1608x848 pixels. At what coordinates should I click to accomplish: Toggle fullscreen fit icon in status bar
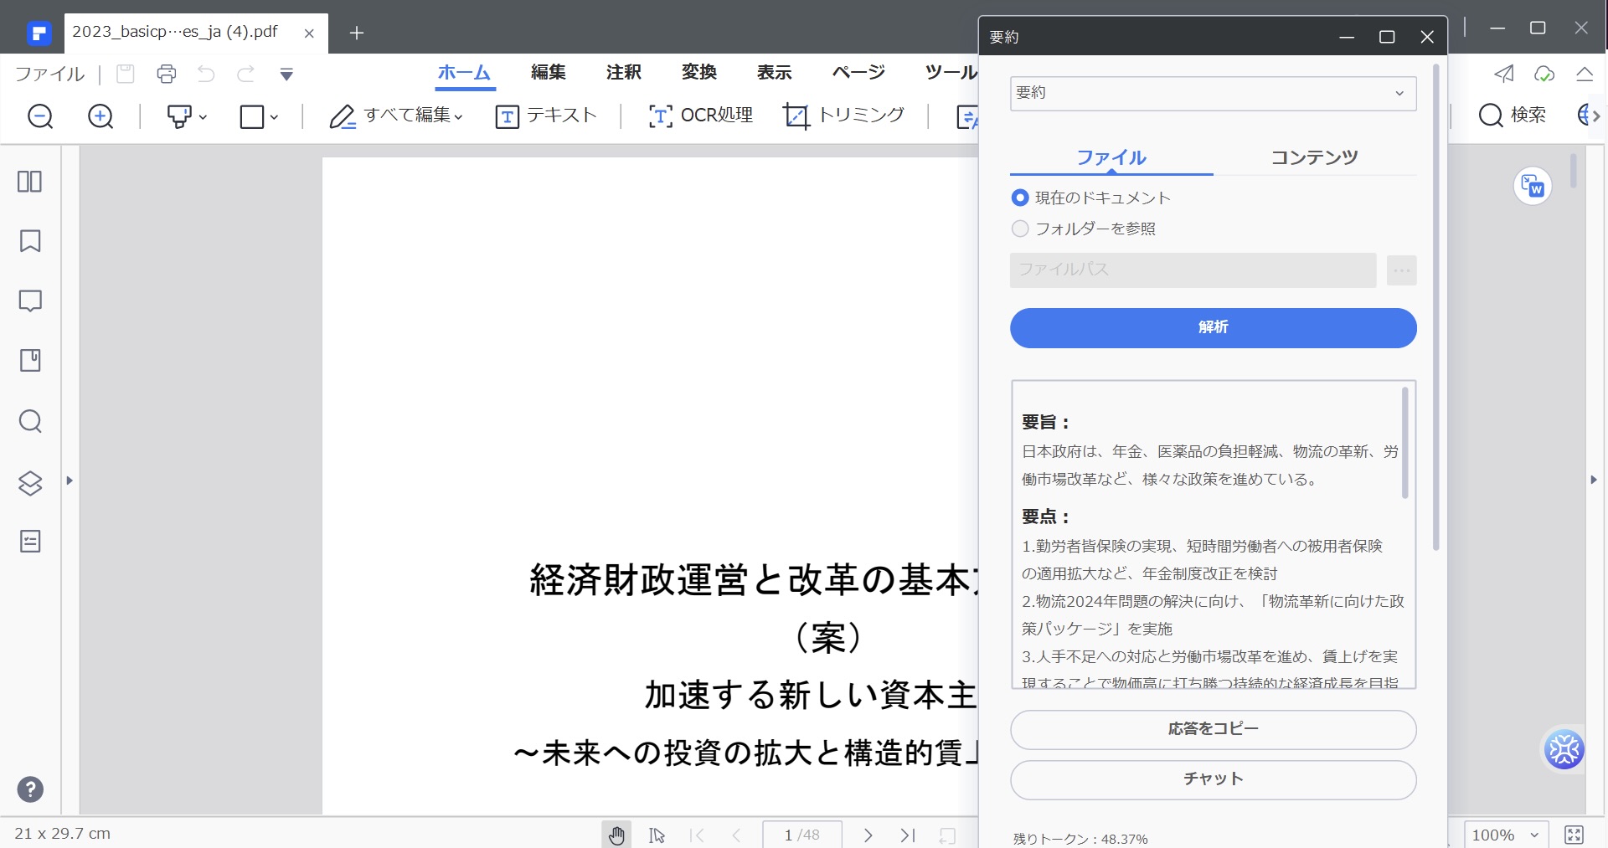click(1574, 835)
